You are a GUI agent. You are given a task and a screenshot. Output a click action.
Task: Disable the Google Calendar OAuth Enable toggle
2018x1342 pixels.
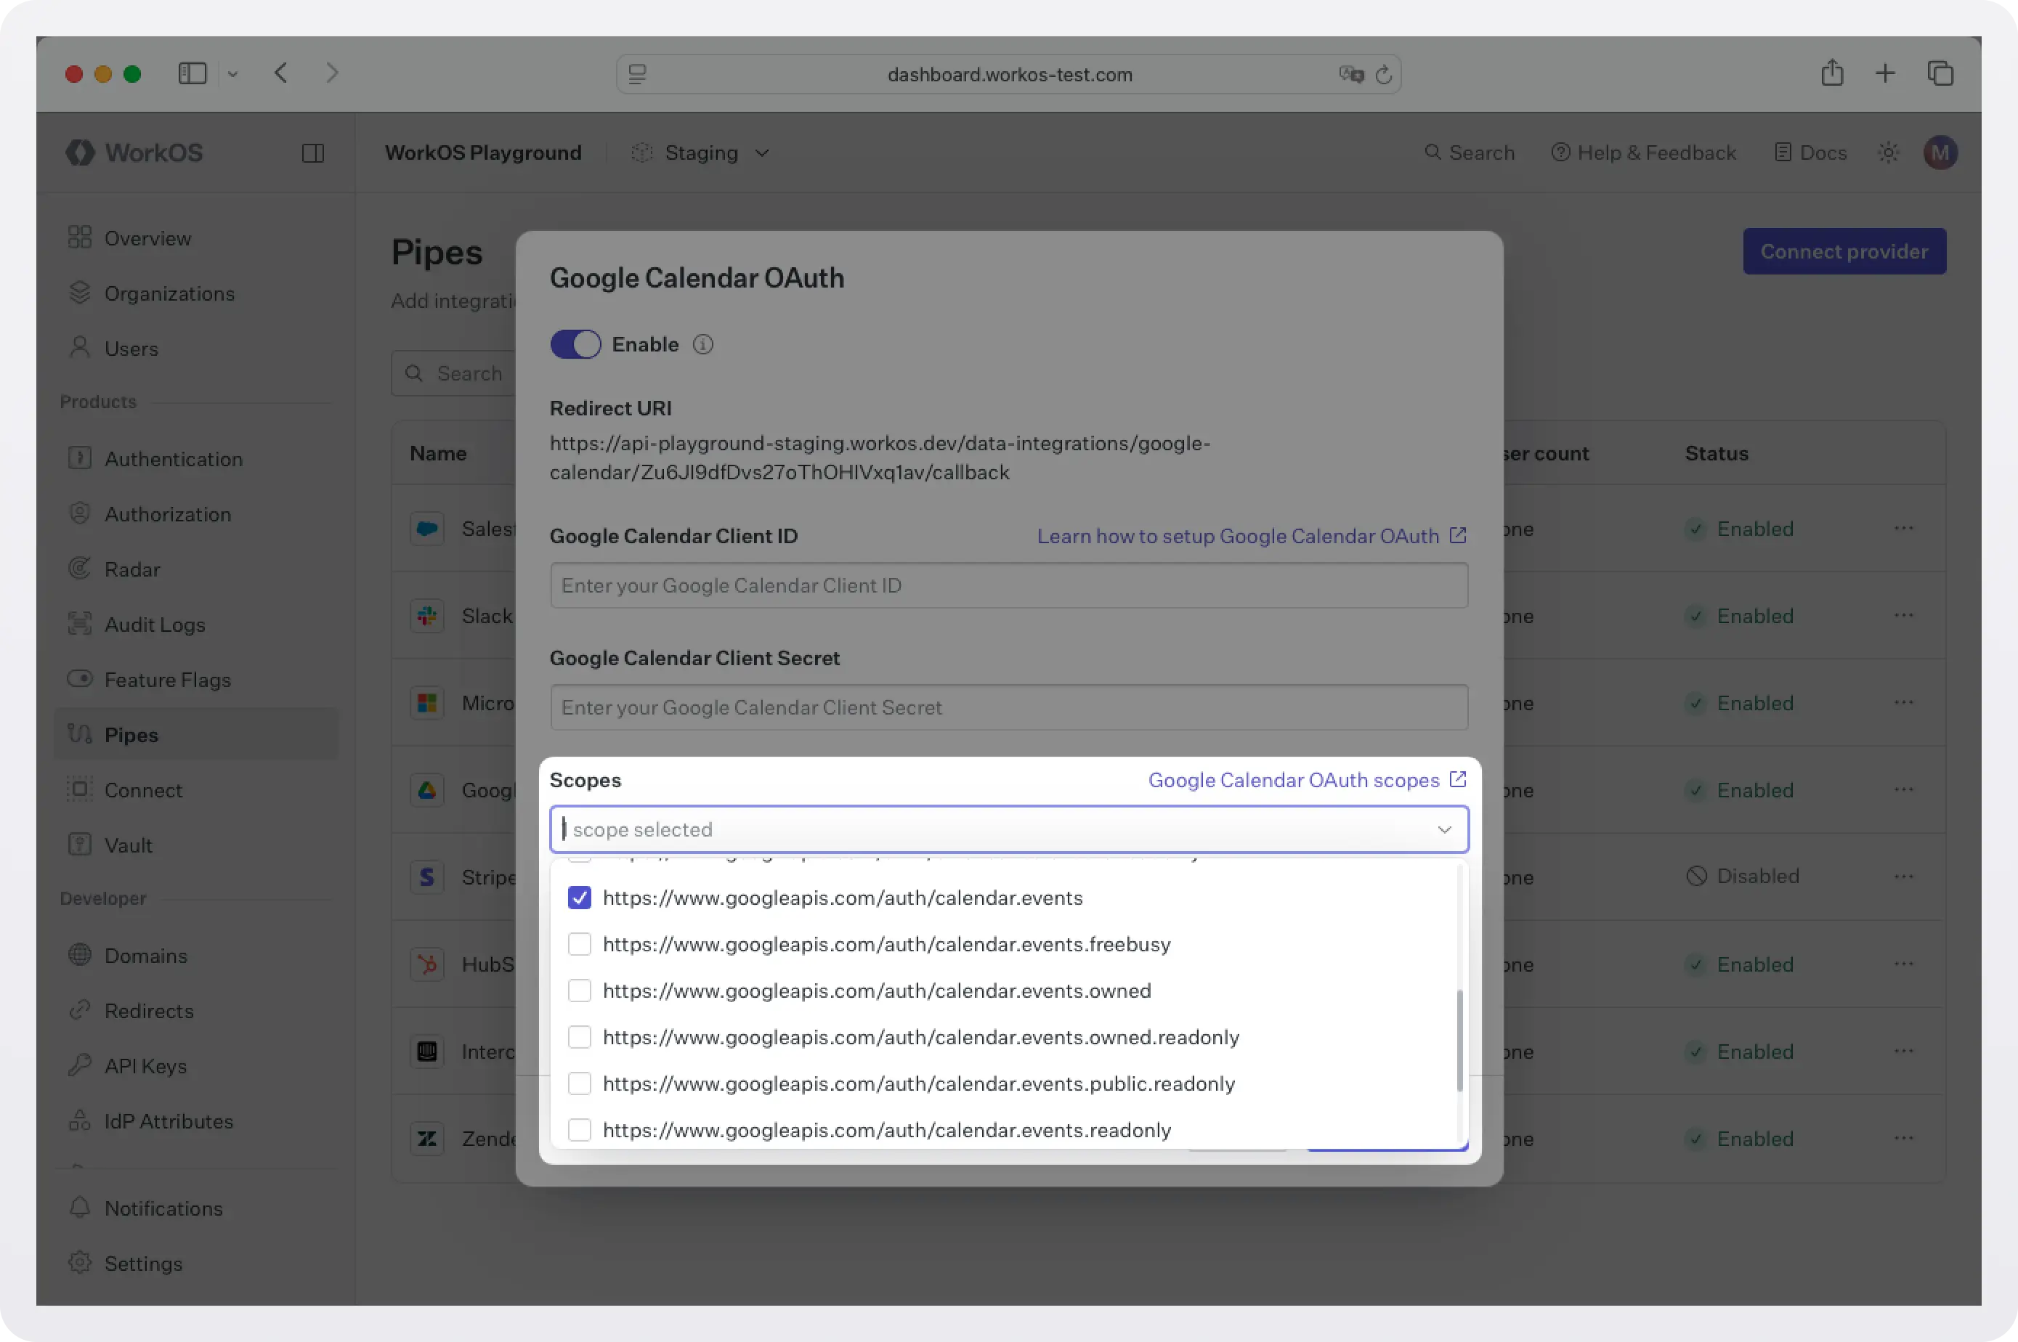pyautogui.click(x=575, y=344)
